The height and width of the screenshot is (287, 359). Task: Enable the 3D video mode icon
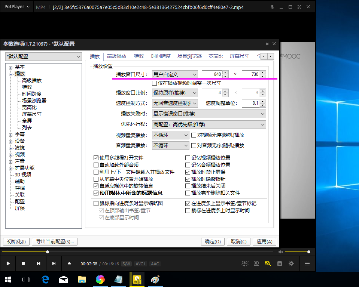256,263
